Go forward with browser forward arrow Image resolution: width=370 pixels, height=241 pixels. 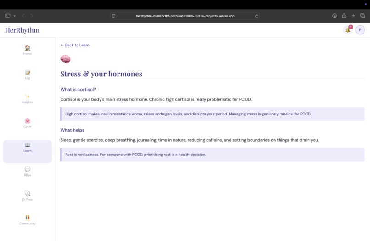32,16
